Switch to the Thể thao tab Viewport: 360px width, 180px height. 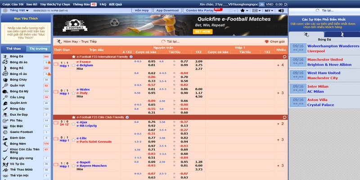pyautogui.click(x=13, y=49)
